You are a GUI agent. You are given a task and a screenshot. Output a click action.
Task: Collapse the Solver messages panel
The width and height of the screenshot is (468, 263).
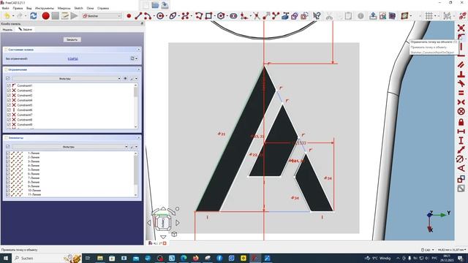click(138, 50)
